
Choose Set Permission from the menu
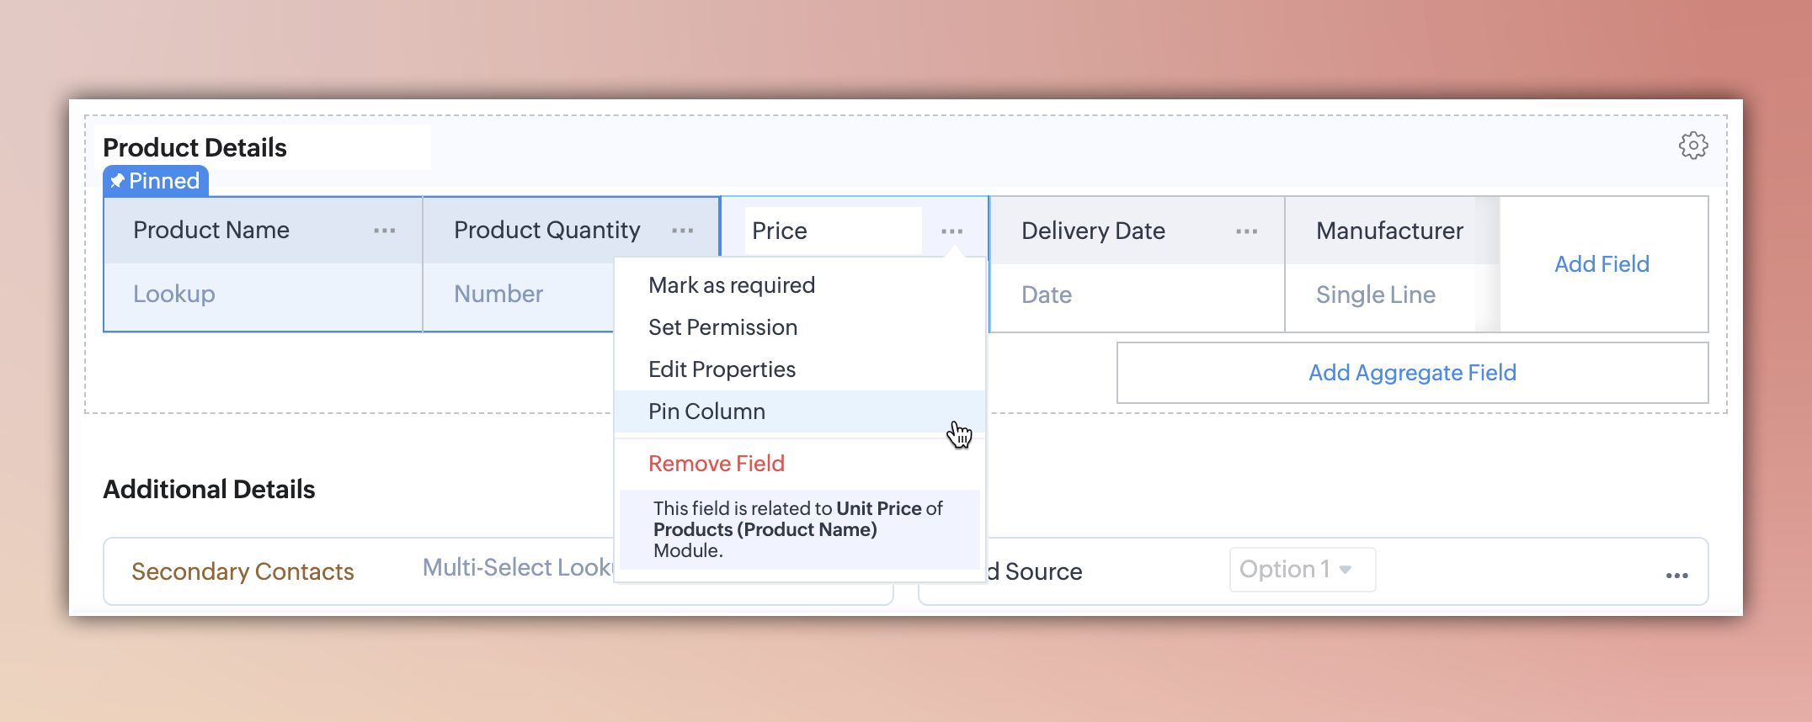tap(722, 327)
